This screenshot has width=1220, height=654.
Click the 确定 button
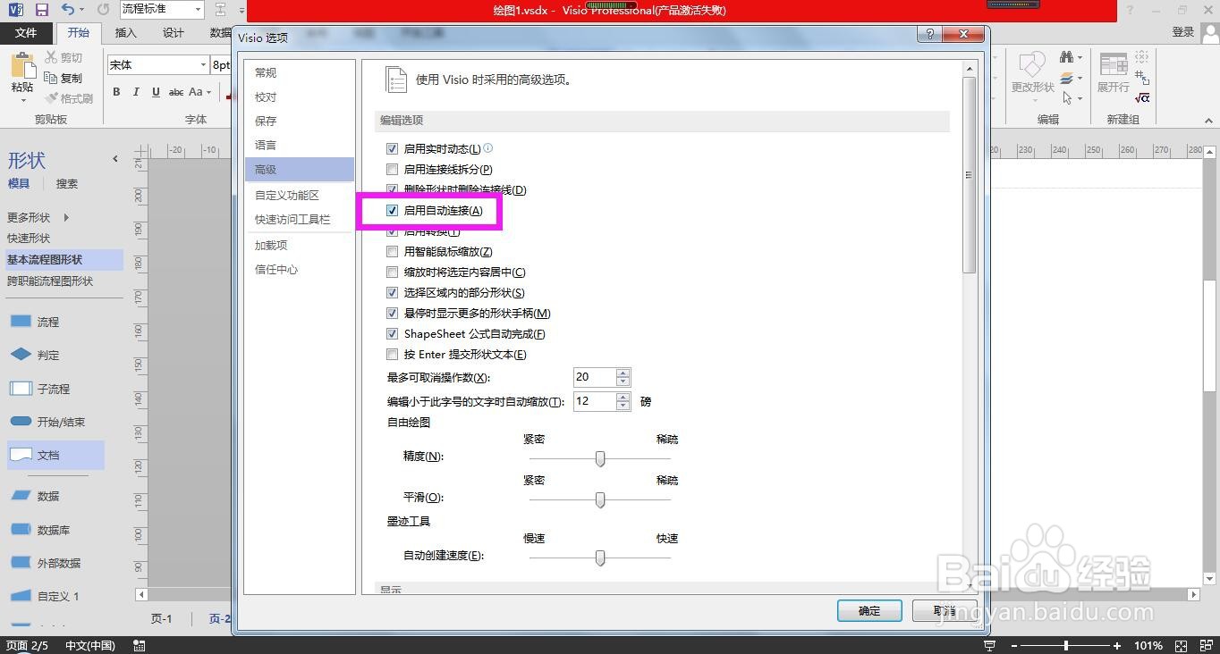coord(869,611)
